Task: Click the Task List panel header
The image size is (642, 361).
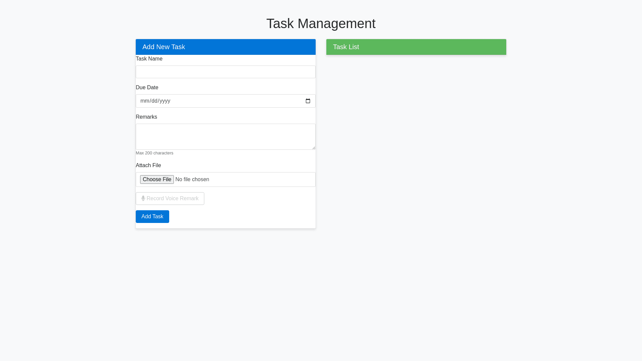Action: (x=416, y=47)
